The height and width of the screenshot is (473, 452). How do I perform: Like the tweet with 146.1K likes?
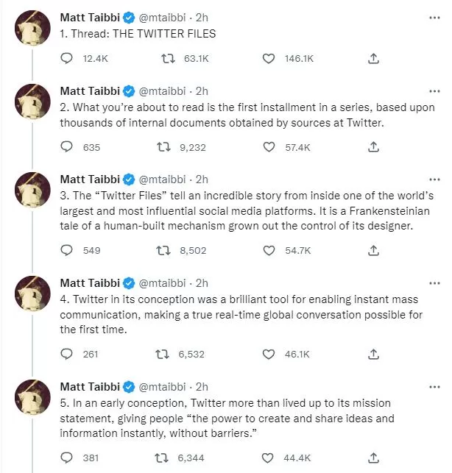[x=269, y=58]
